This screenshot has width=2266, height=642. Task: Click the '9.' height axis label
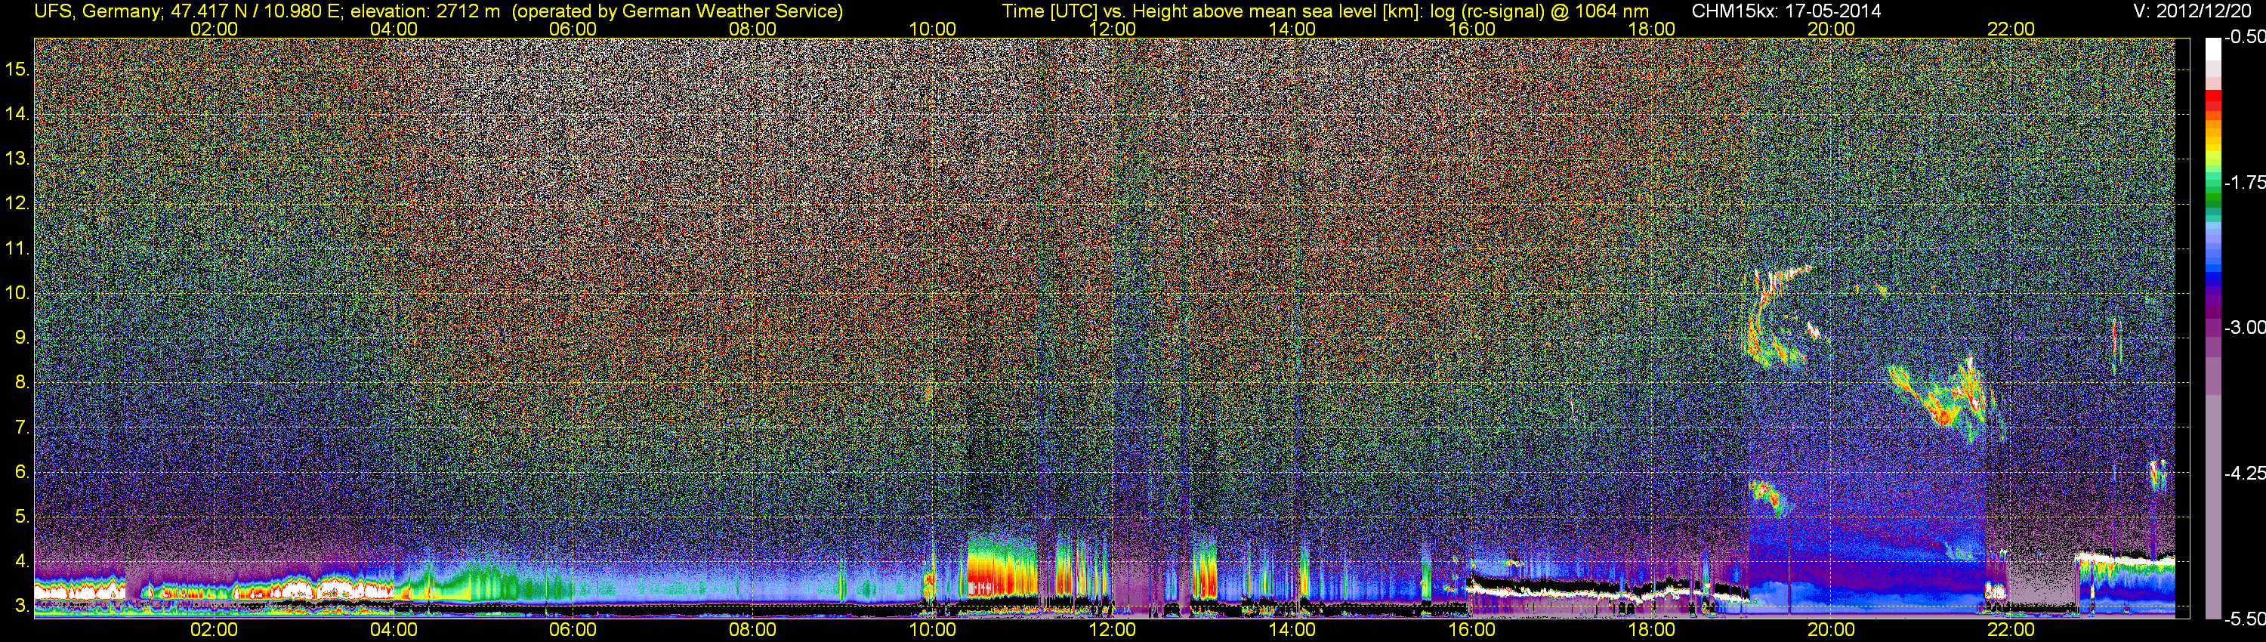click(22, 337)
